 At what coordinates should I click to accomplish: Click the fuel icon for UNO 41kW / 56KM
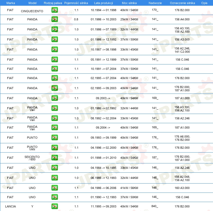coord(54,188)
